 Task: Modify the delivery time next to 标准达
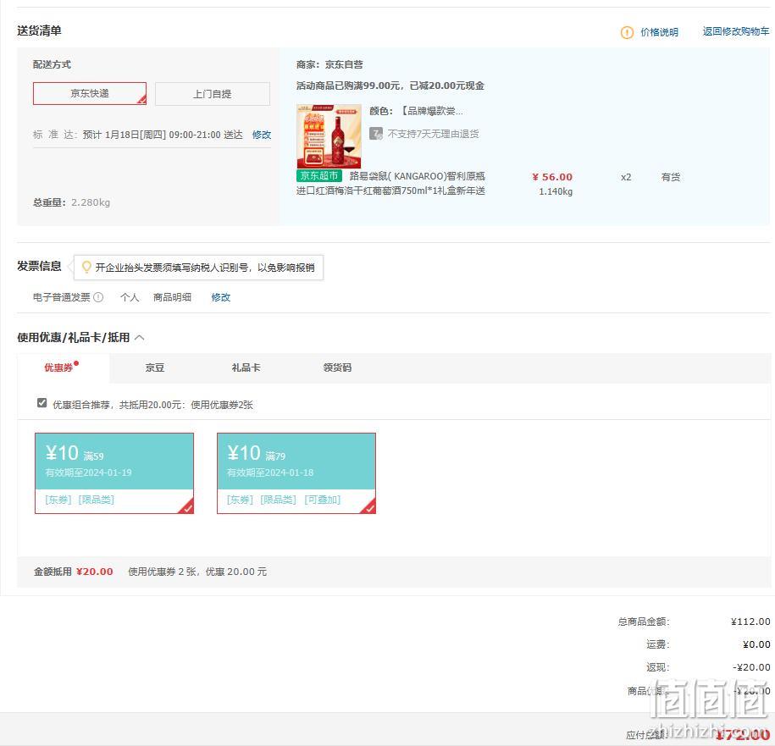262,135
